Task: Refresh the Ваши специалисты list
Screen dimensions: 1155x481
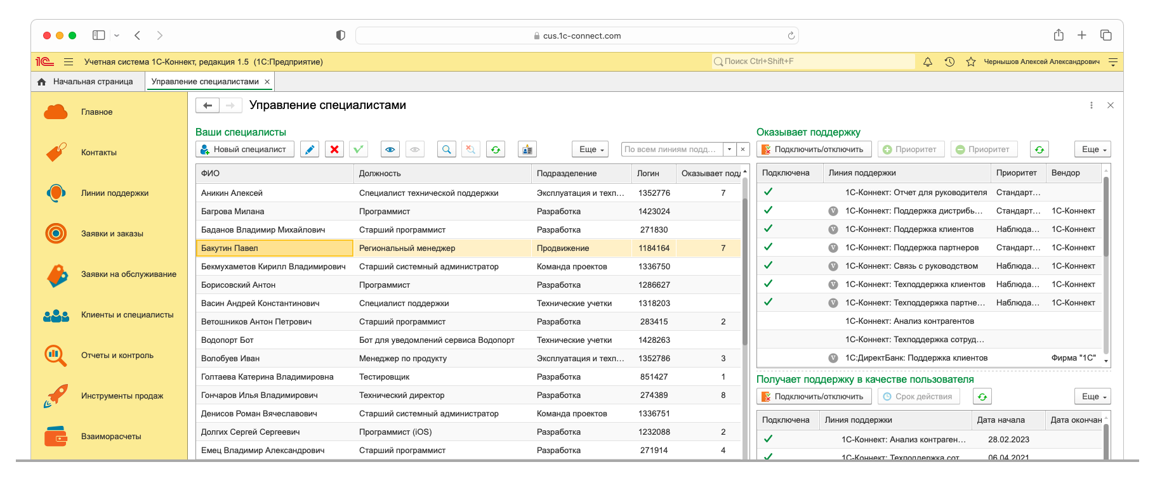Action: point(496,150)
